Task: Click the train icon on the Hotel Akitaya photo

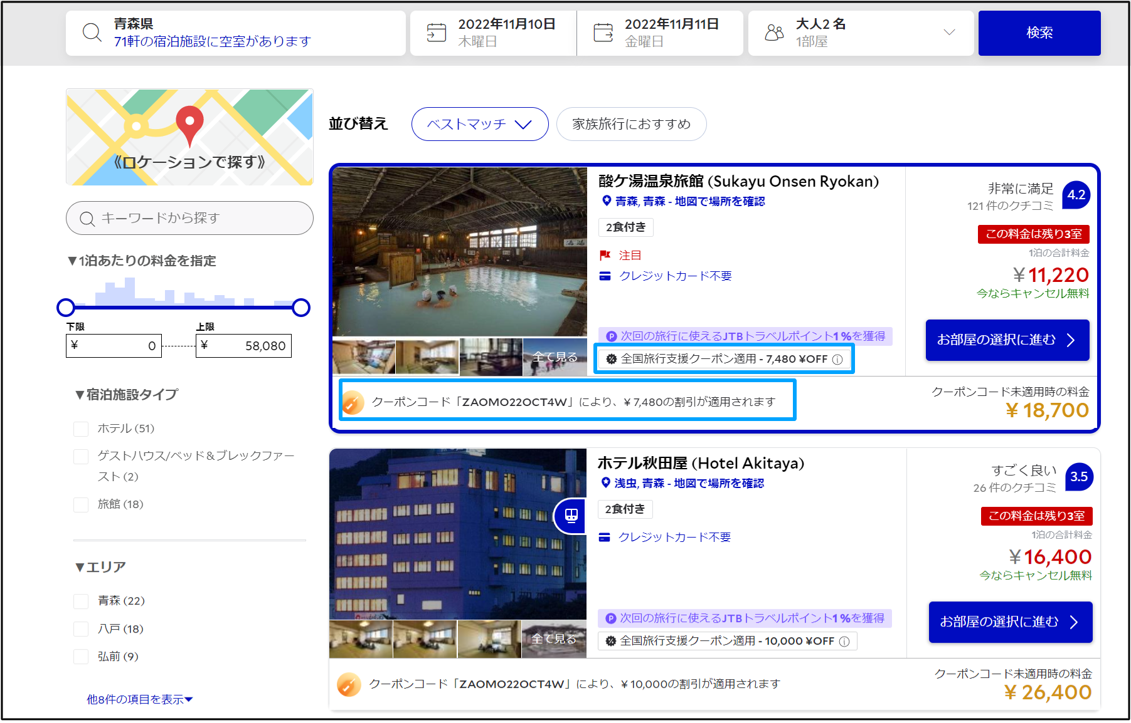Action: pyautogui.click(x=571, y=516)
